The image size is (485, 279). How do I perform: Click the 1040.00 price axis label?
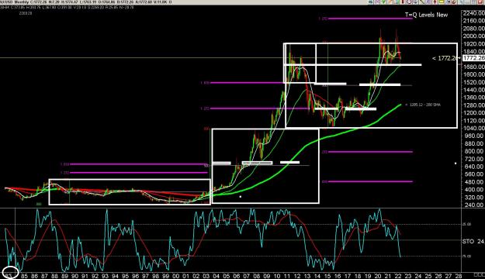coord(474,128)
